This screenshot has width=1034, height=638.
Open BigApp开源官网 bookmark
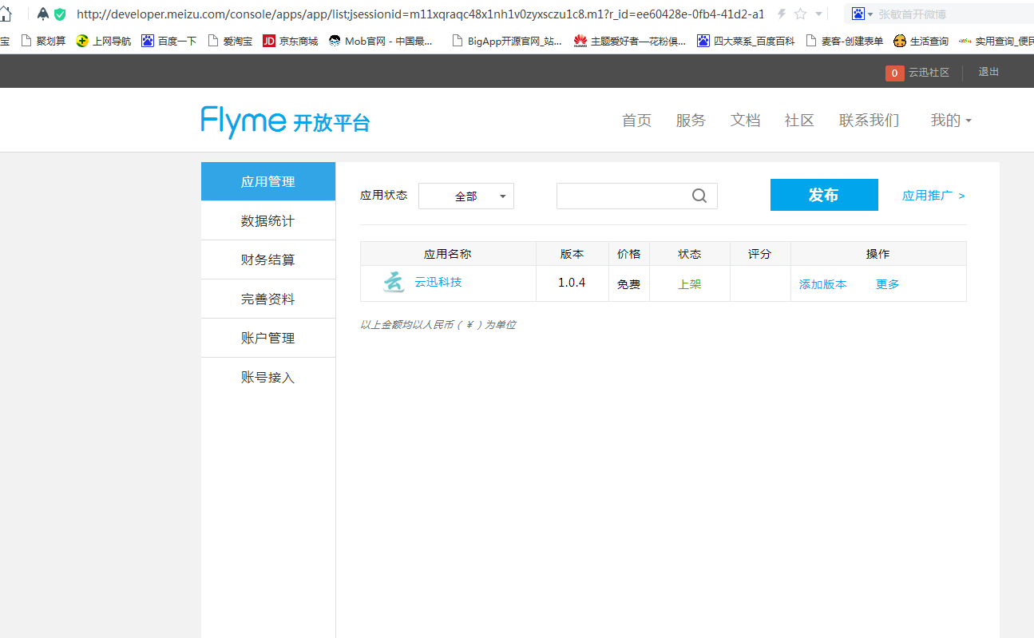pos(507,41)
